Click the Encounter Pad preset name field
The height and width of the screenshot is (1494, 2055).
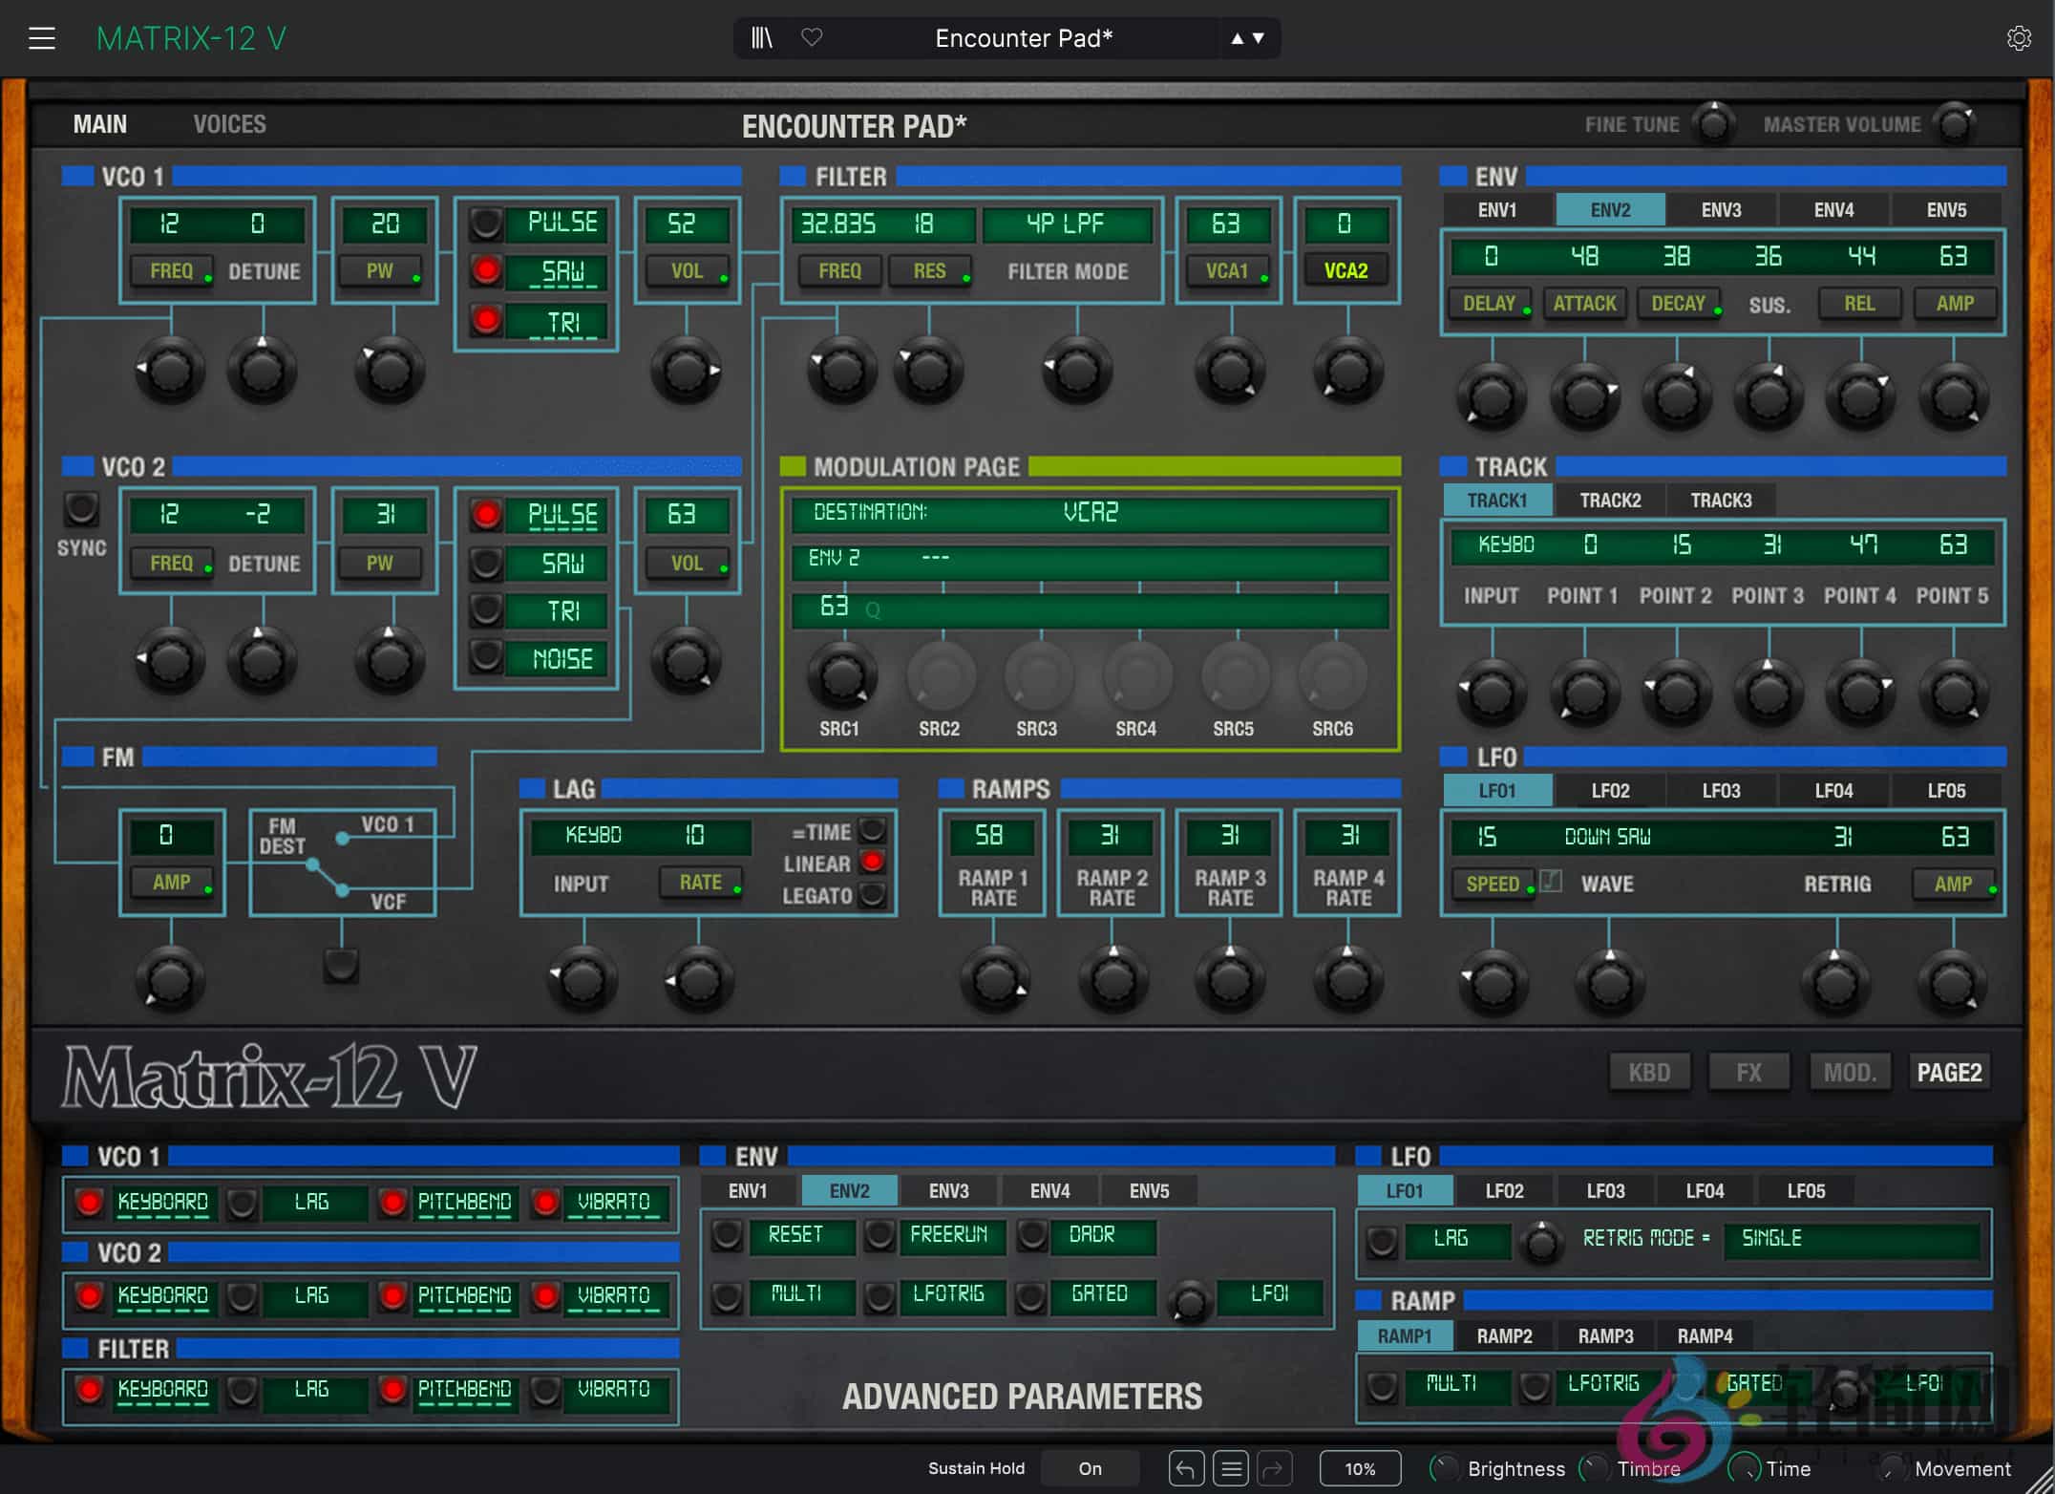click(1023, 38)
